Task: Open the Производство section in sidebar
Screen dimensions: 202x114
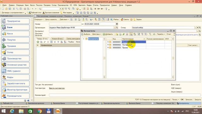Action: pyautogui.click(x=15, y=59)
